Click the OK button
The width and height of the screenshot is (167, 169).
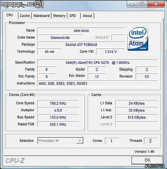[x=148, y=160]
